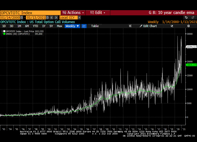Open the Local CCY currency dropdown arrow
The width and height of the screenshot is (197, 142).
pyautogui.click(x=79, y=17)
